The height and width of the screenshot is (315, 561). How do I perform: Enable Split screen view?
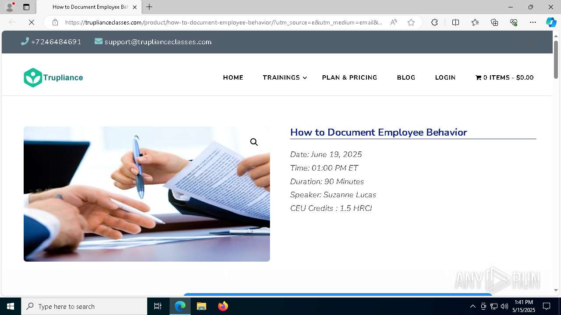click(455, 22)
